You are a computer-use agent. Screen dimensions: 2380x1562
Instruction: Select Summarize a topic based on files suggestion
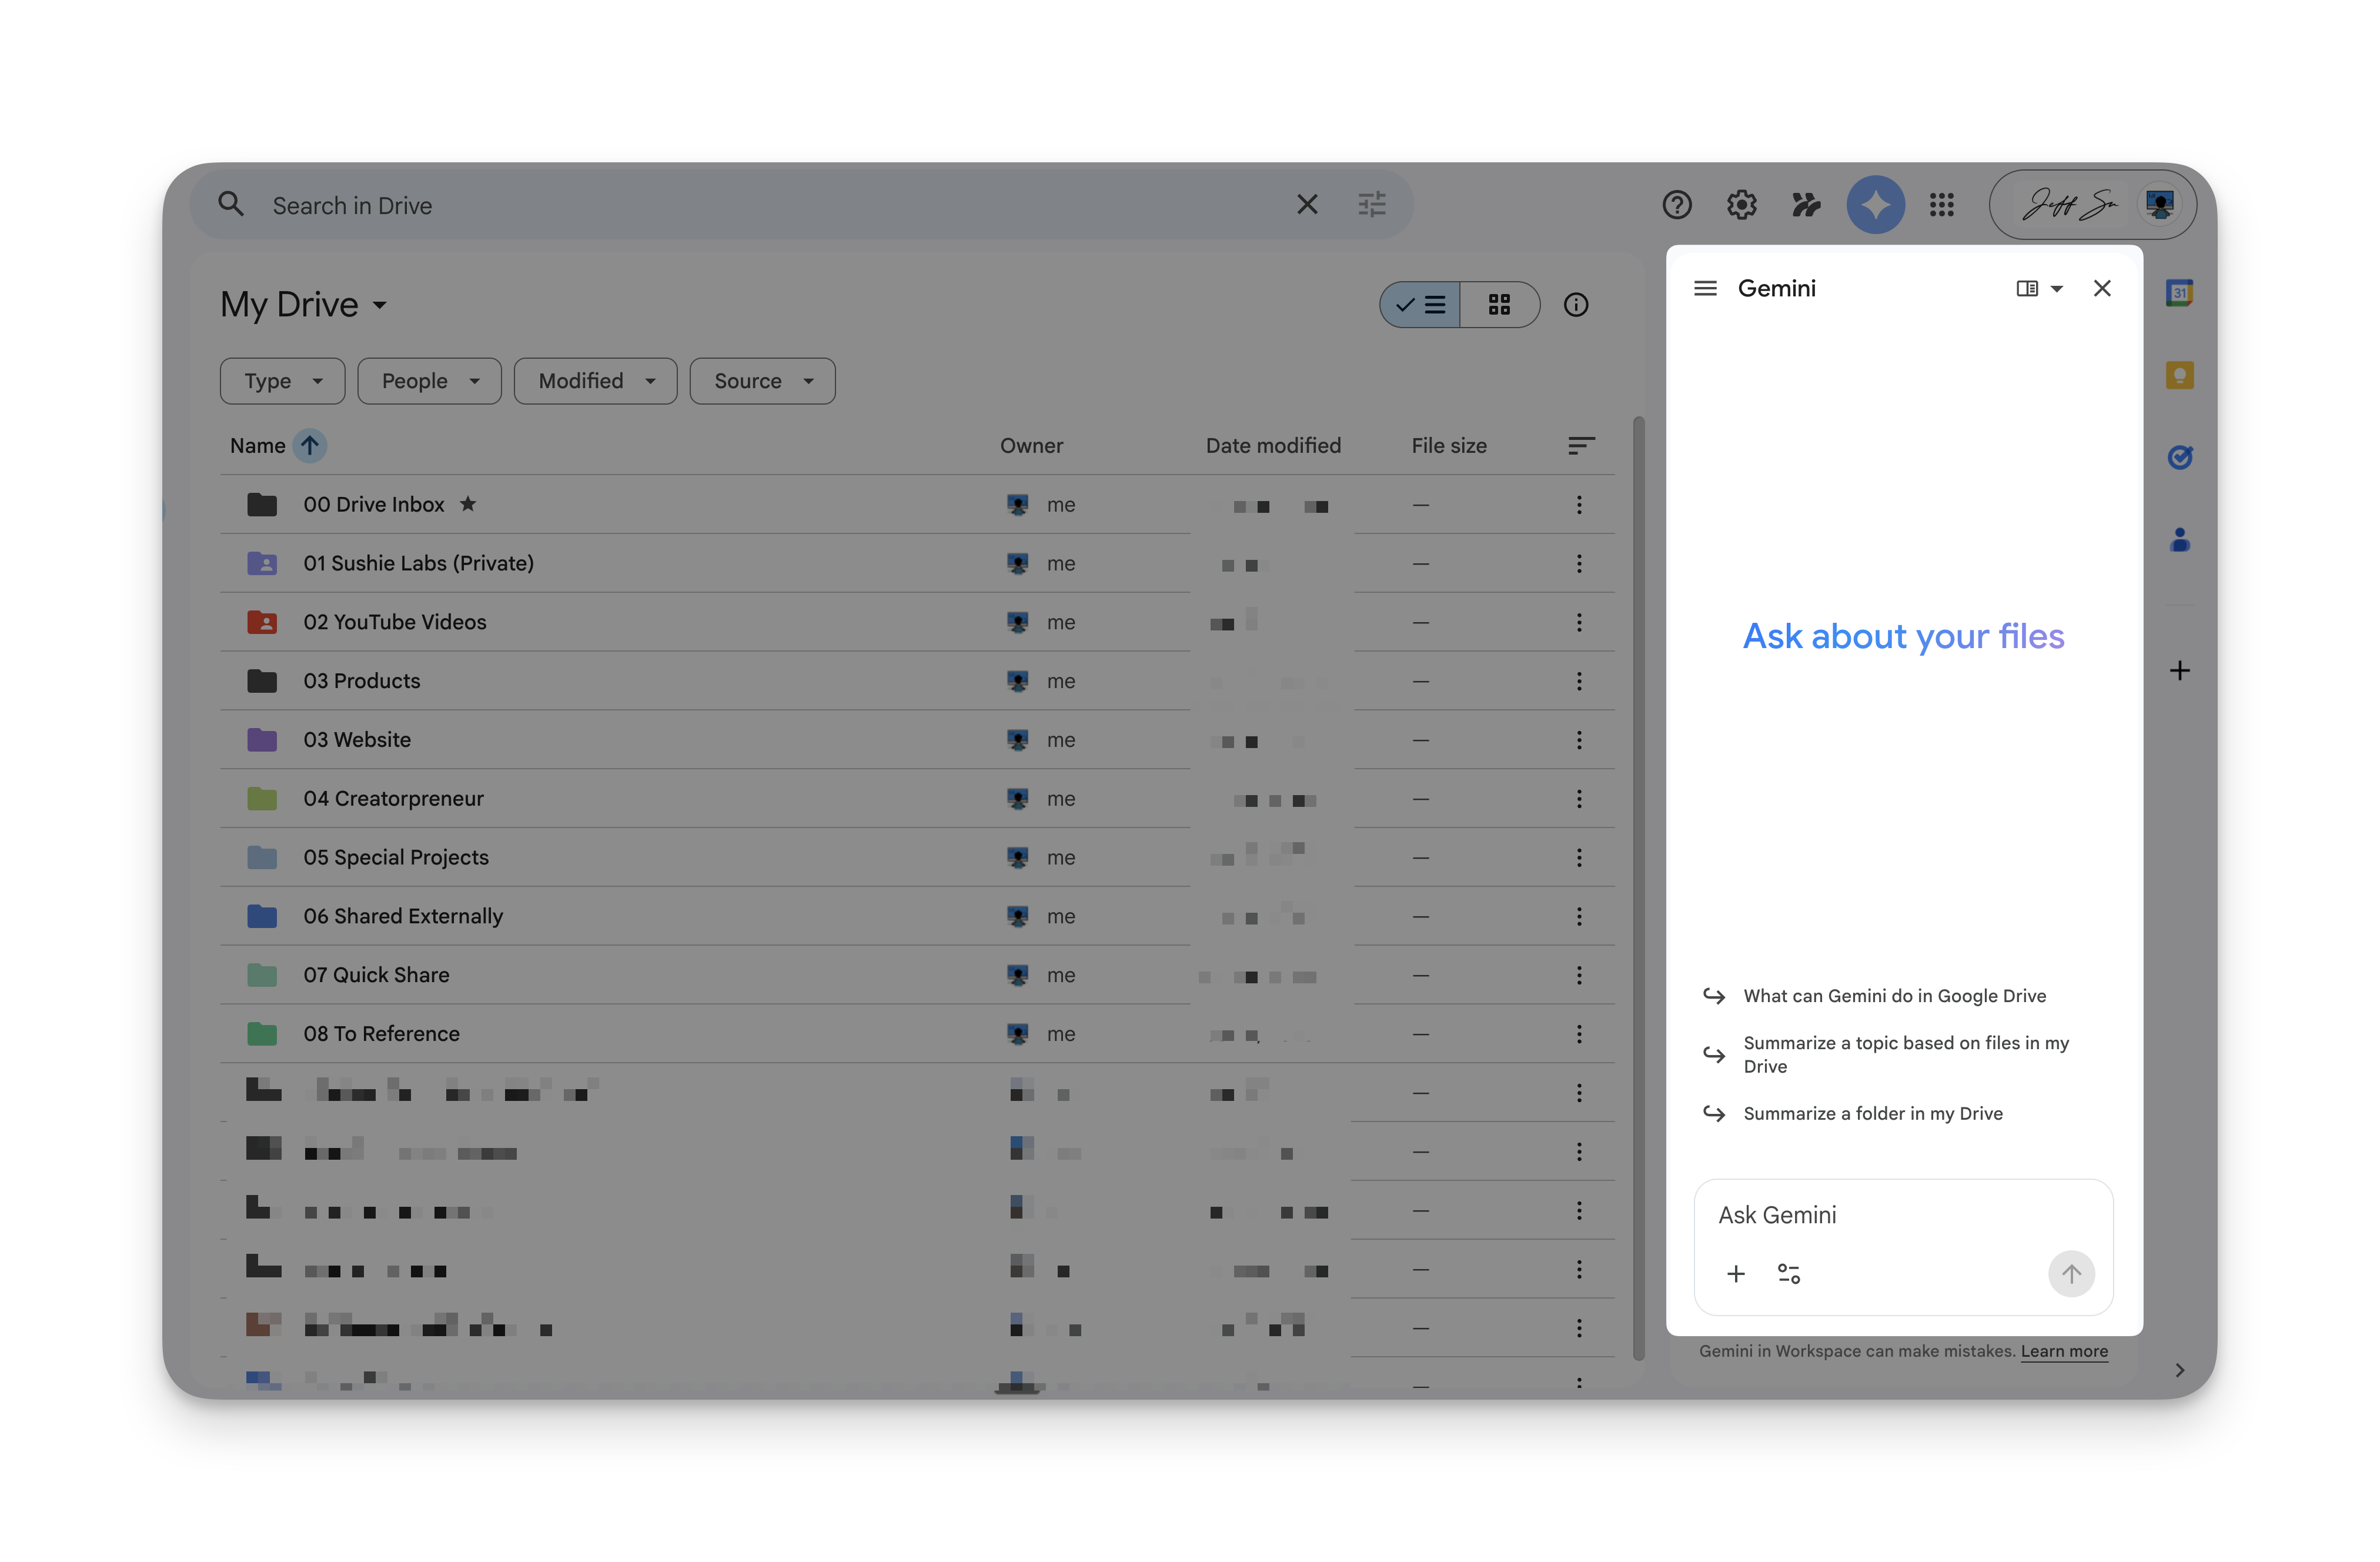pyautogui.click(x=1906, y=1055)
